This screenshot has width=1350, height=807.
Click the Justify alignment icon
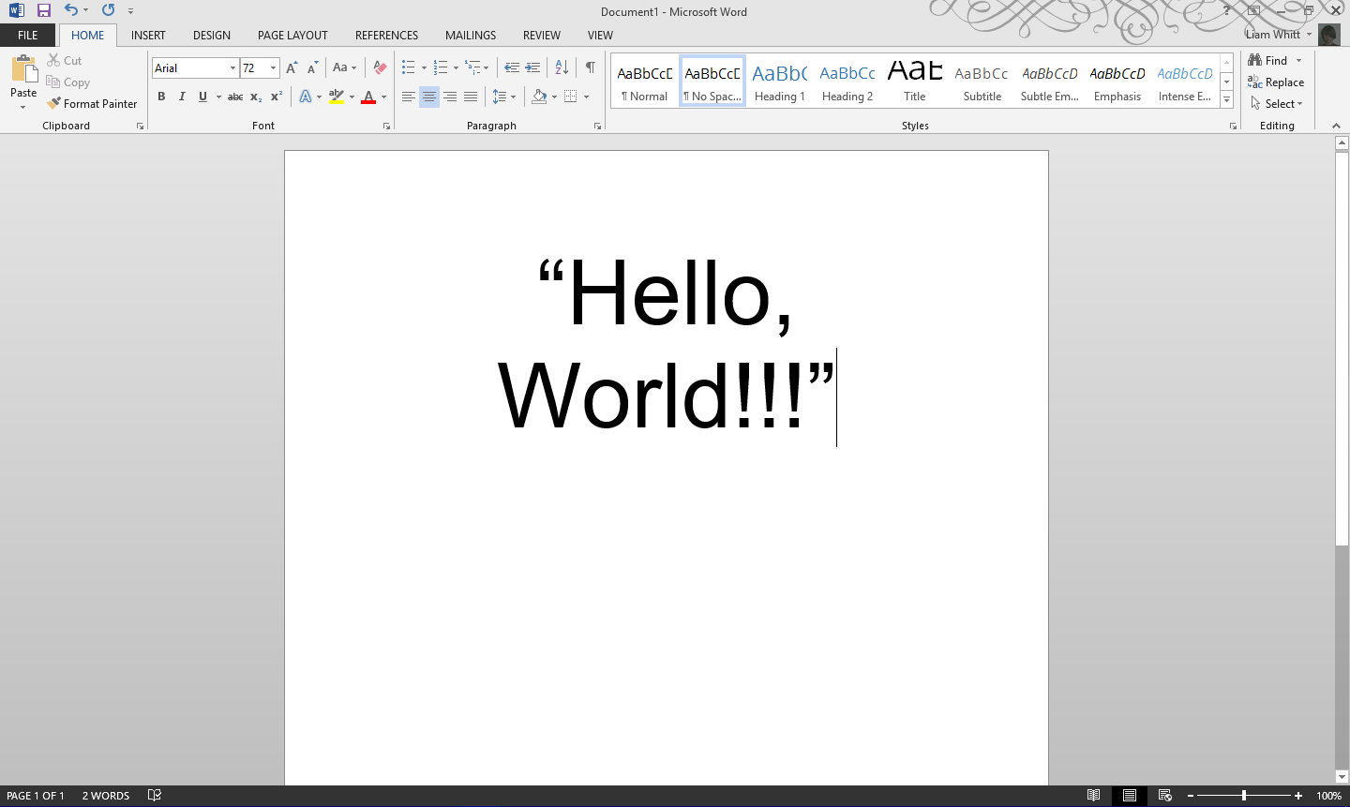point(471,97)
